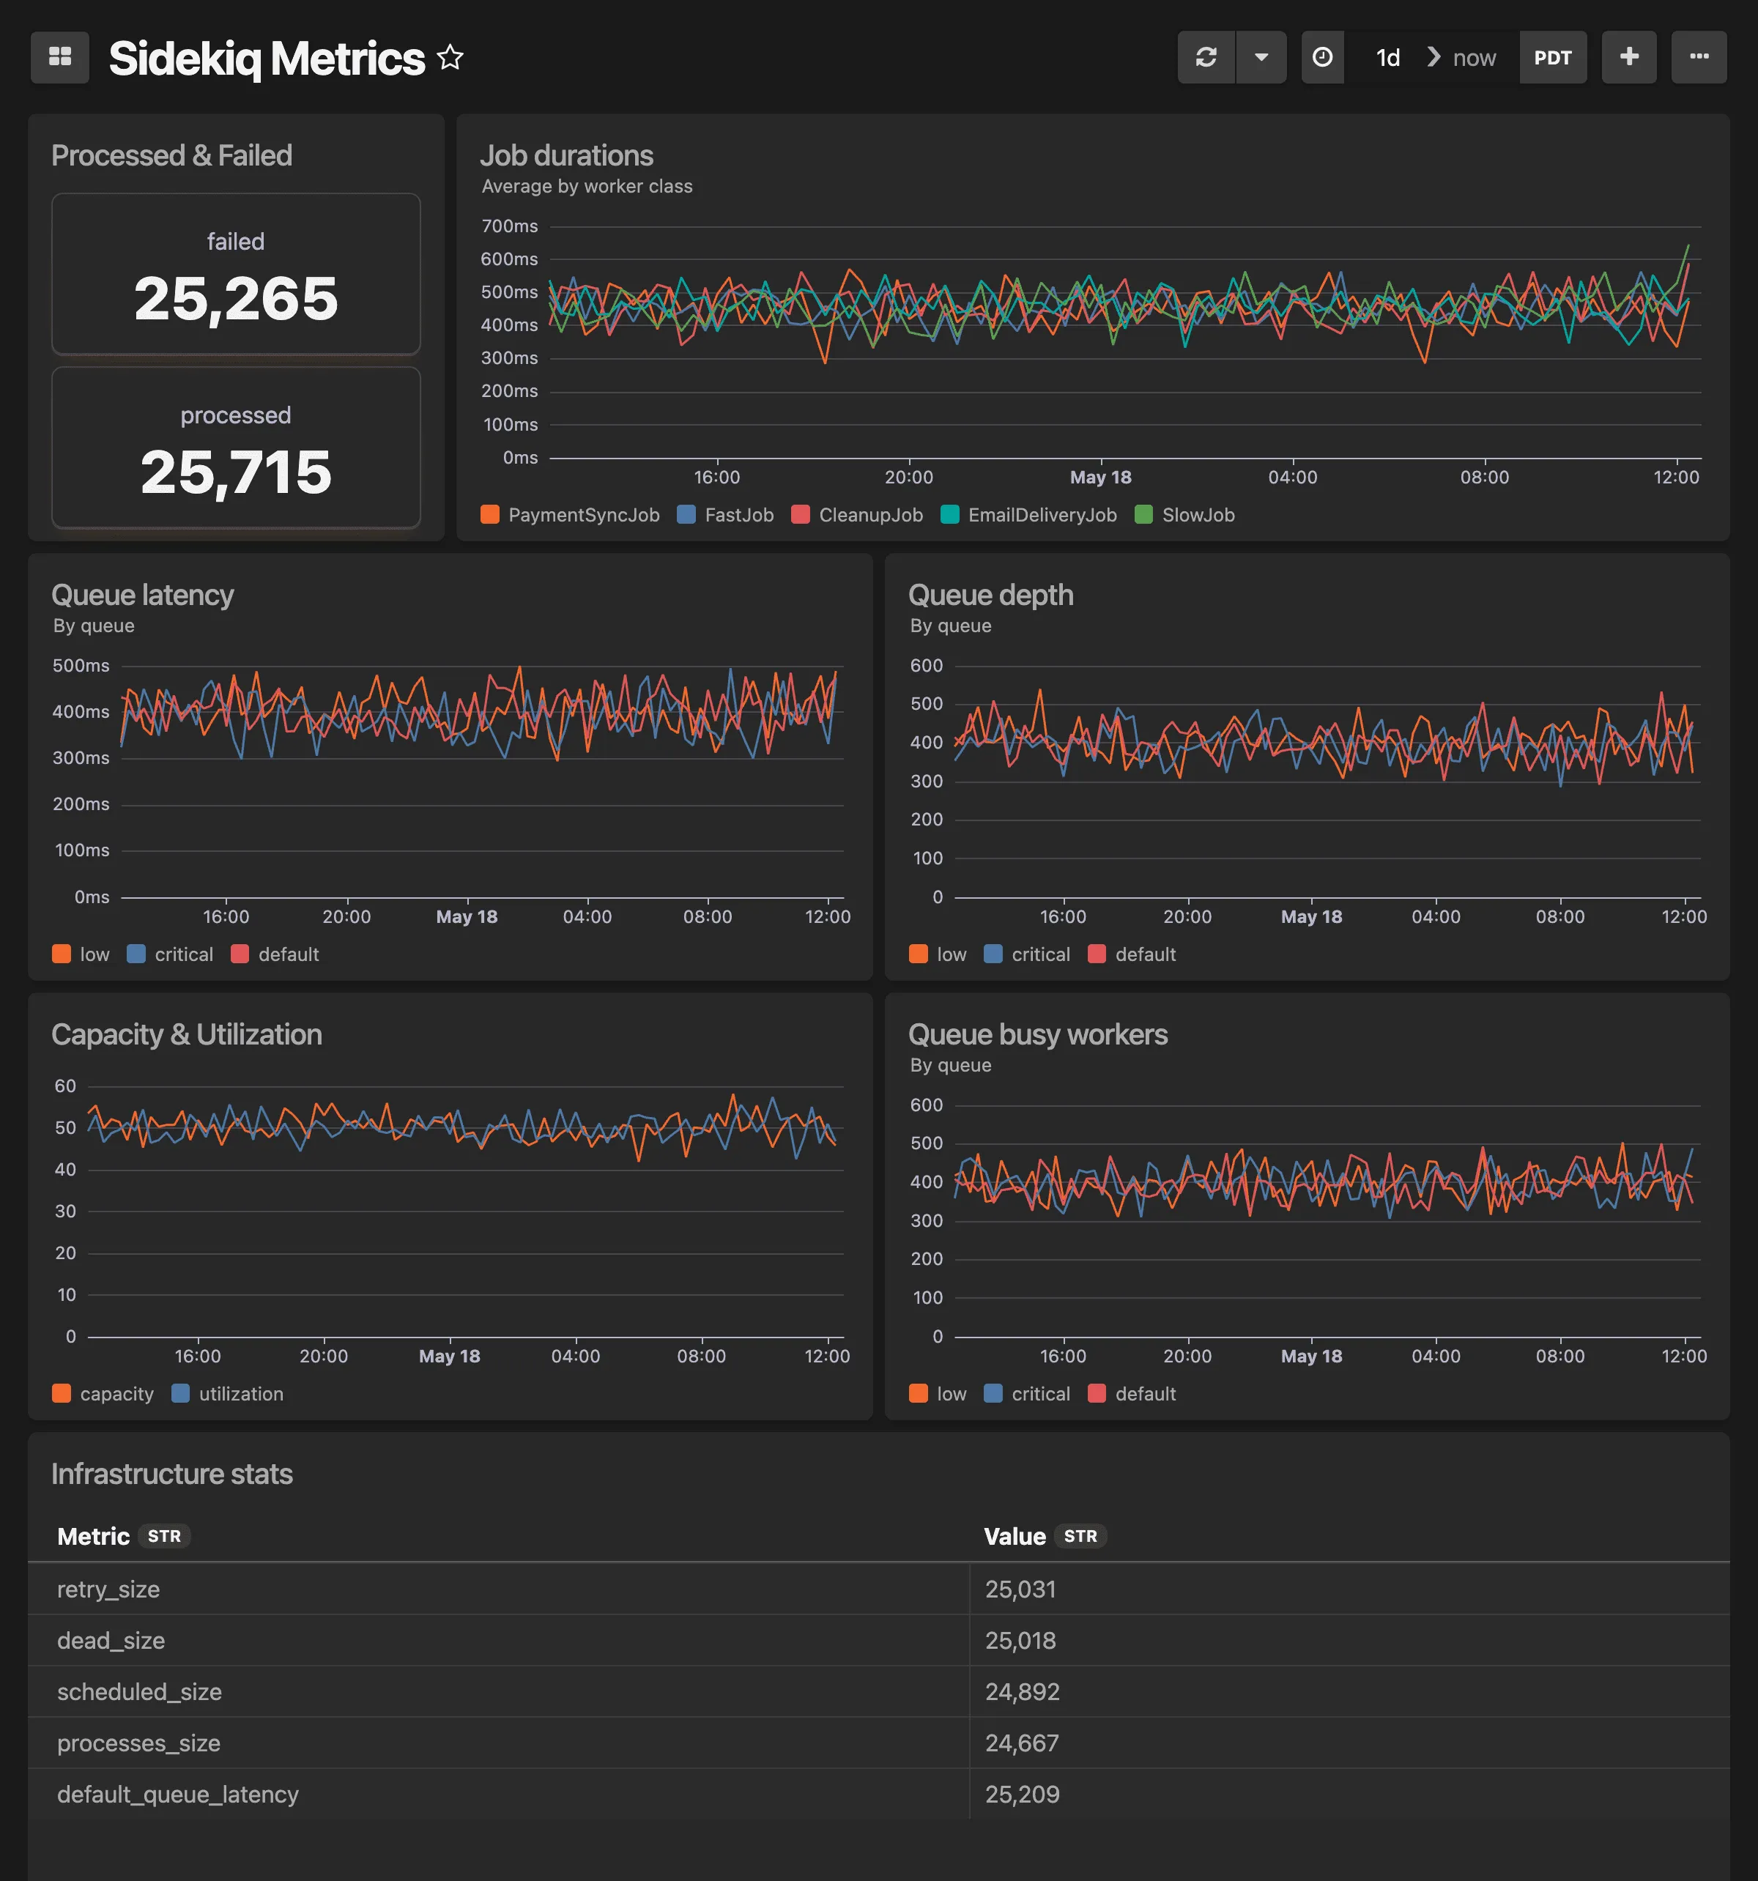Toggle SlowJob series in legend
This screenshot has height=1881, width=1758.
1184,515
